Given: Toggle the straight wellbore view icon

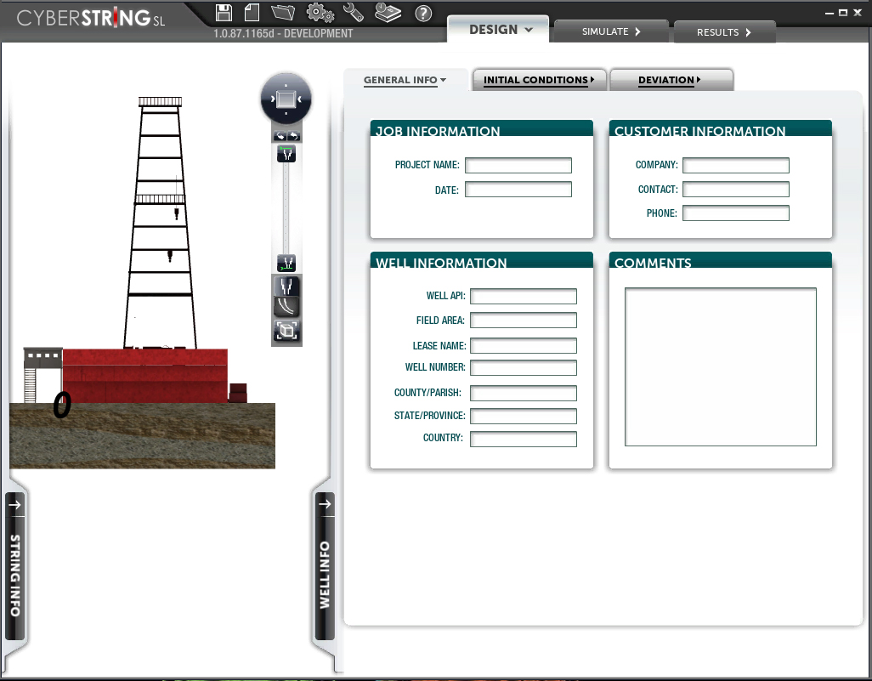Looking at the screenshot, I should pos(286,286).
